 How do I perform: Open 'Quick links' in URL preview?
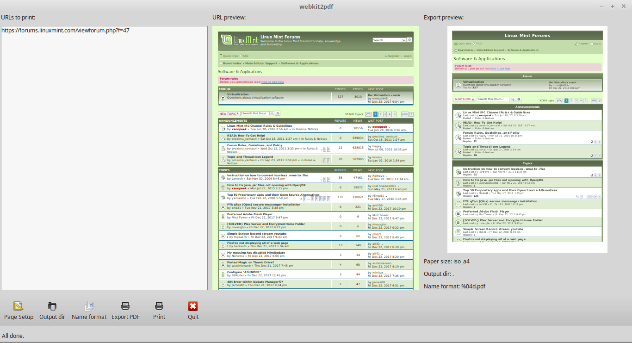[x=230, y=56]
